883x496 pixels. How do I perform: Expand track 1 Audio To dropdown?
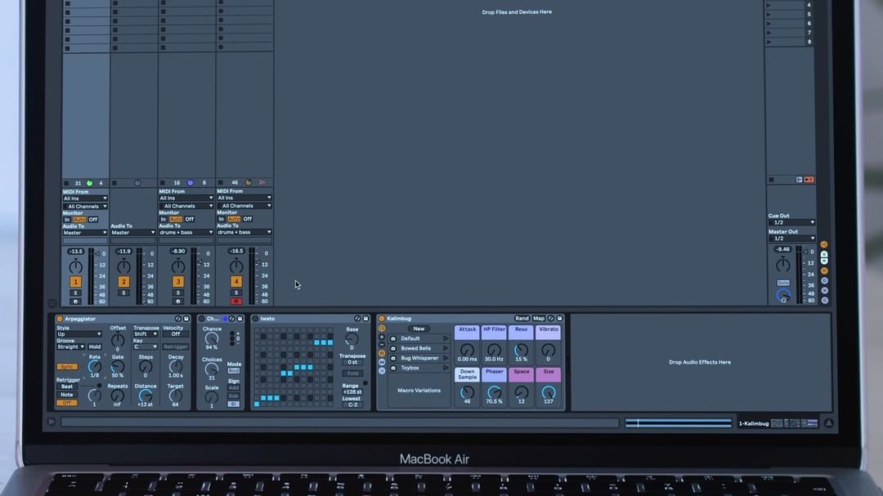coord(85,233)
